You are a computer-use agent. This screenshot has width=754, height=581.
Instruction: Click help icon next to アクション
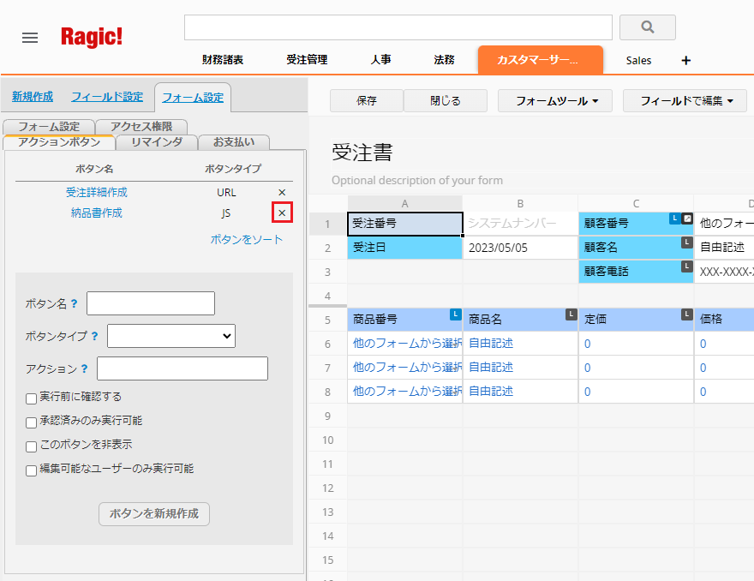click(x=84, y=368)
